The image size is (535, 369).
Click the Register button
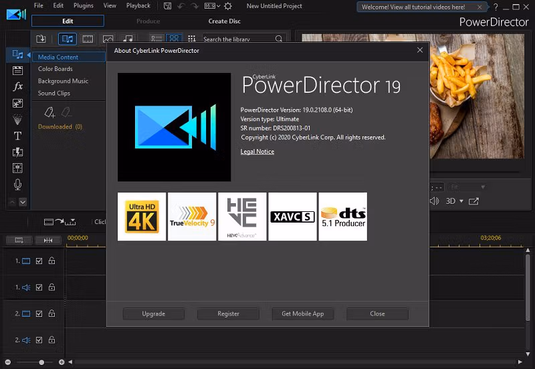[228, 314]
